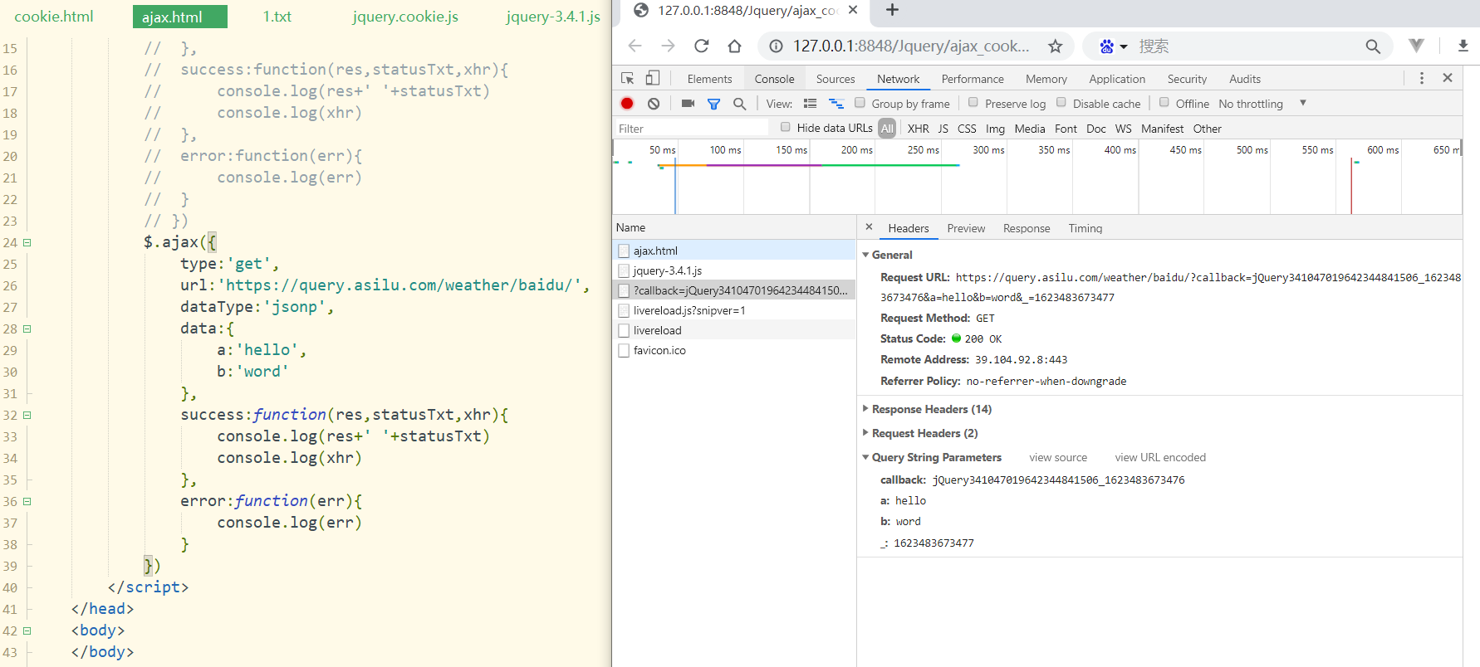This screenshot has height=667, width=1480.
Task: Close the DevTools panel
Action: pyautogui.click(x=1448, y=78)
